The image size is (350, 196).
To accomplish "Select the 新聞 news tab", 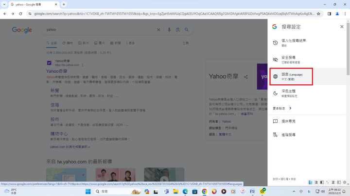I will (x=115, y=43).
